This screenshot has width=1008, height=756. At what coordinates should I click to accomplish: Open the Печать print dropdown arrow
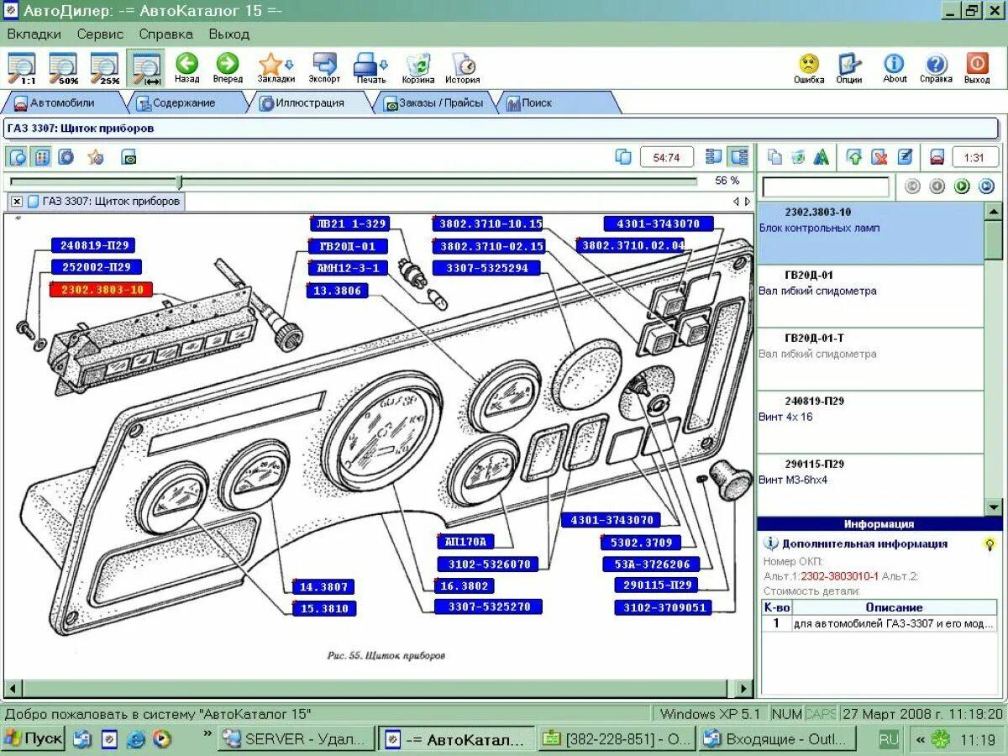384,65
